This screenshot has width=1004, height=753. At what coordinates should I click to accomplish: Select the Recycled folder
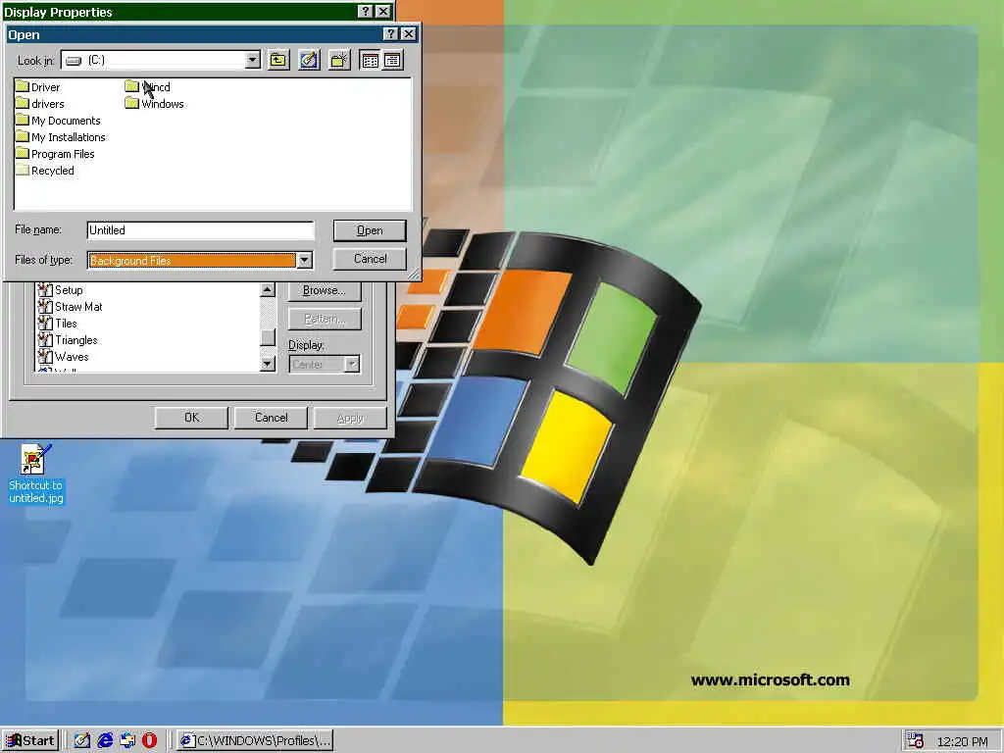(45, 171)
